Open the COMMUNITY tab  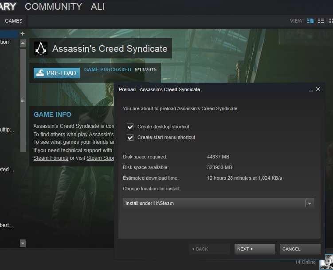53,7
